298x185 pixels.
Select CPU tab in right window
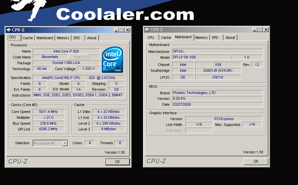click(x=152, y=38)
